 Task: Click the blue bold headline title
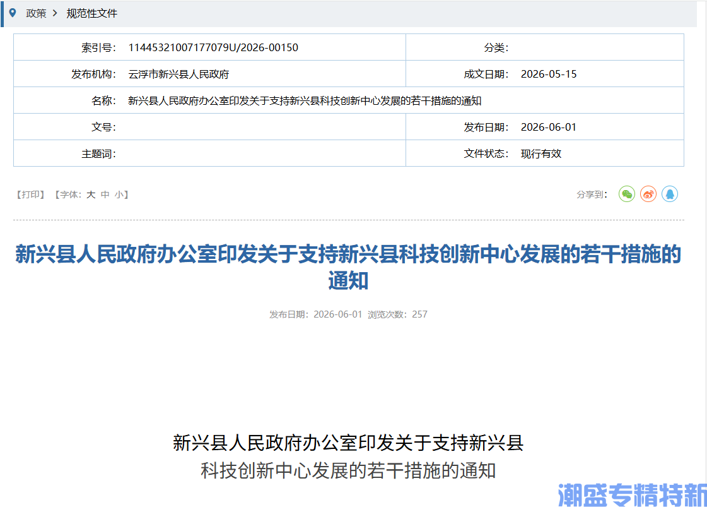348,267
